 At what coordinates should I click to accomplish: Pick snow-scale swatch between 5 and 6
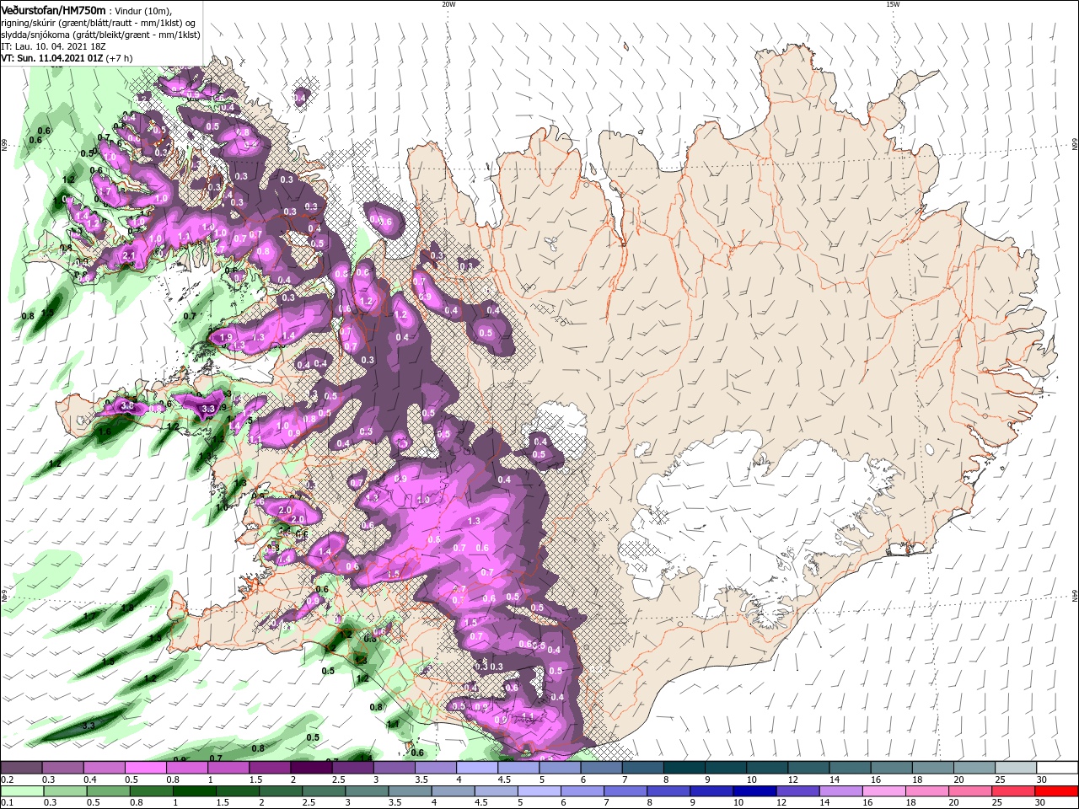coord(559,768)
